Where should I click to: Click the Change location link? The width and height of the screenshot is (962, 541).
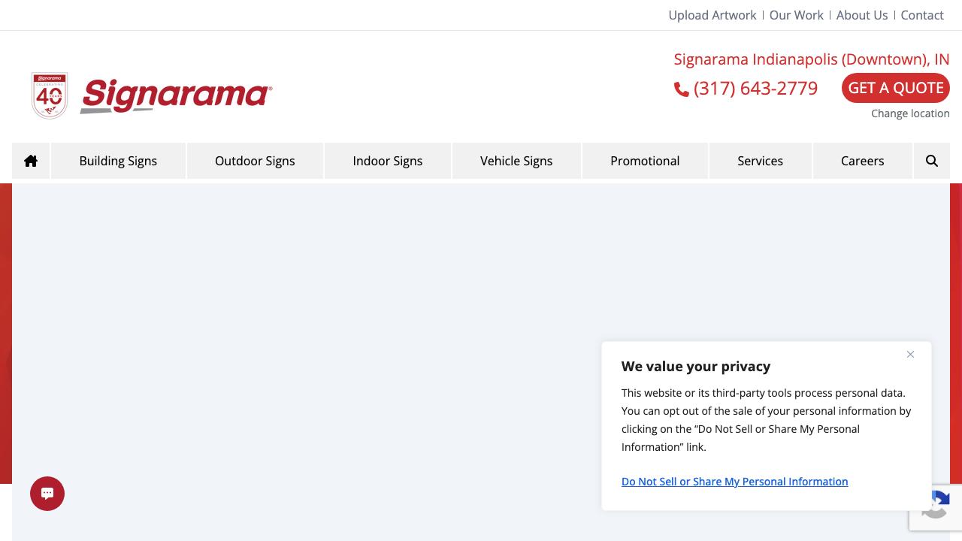tap(910, 113)
